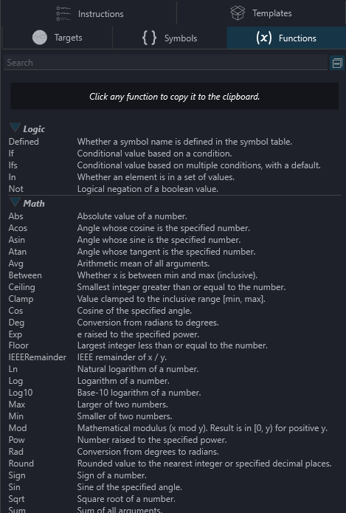This screenshot has width=346, height=513.
Task: Copy the Sqrt function
Action: (x=16, y=499)
